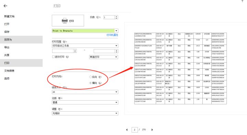Click the current page number box
247x135 pixels.
click(x=134, y=130)
